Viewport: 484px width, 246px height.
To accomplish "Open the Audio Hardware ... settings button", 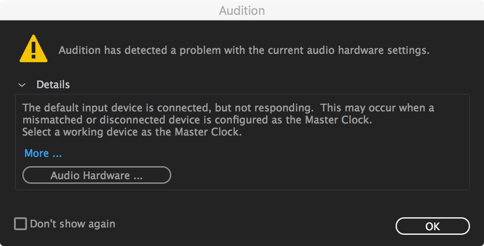I will pyautogui.click(x=97, y=175).
